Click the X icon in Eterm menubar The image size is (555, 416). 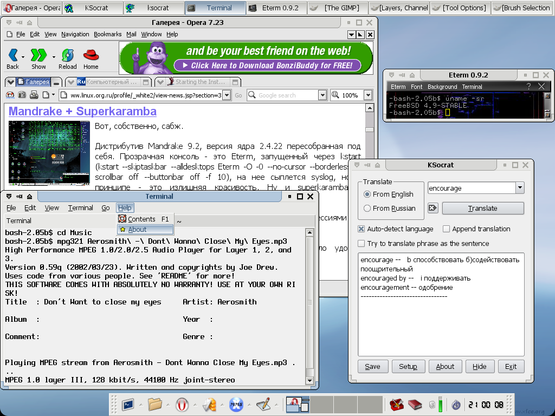(x=541, y=86)
